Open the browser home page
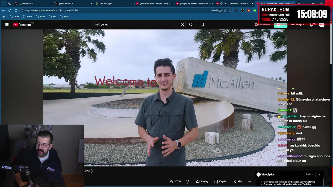 [16, 10]
